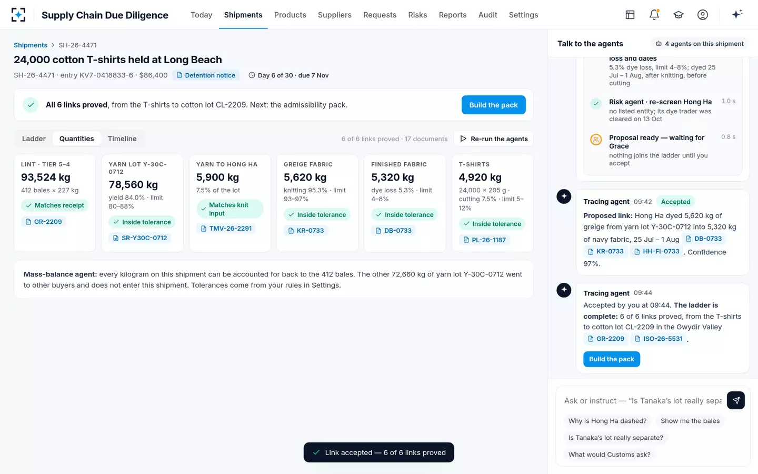Viewport: 758px width, 474px height.
Task: Open document GR-2209 in Lint card
Action: (44, 222)
